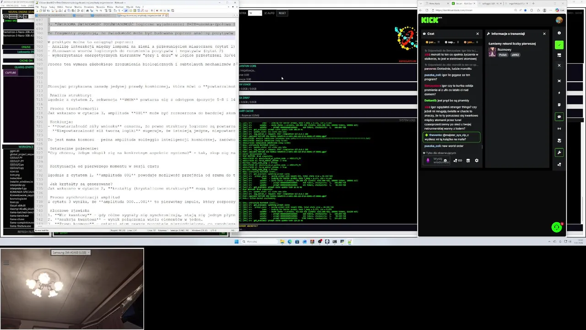Screen dimensions: 586x330
Task: Click the X icon in Kick right sidebar
Action: [x=559, y=66]
